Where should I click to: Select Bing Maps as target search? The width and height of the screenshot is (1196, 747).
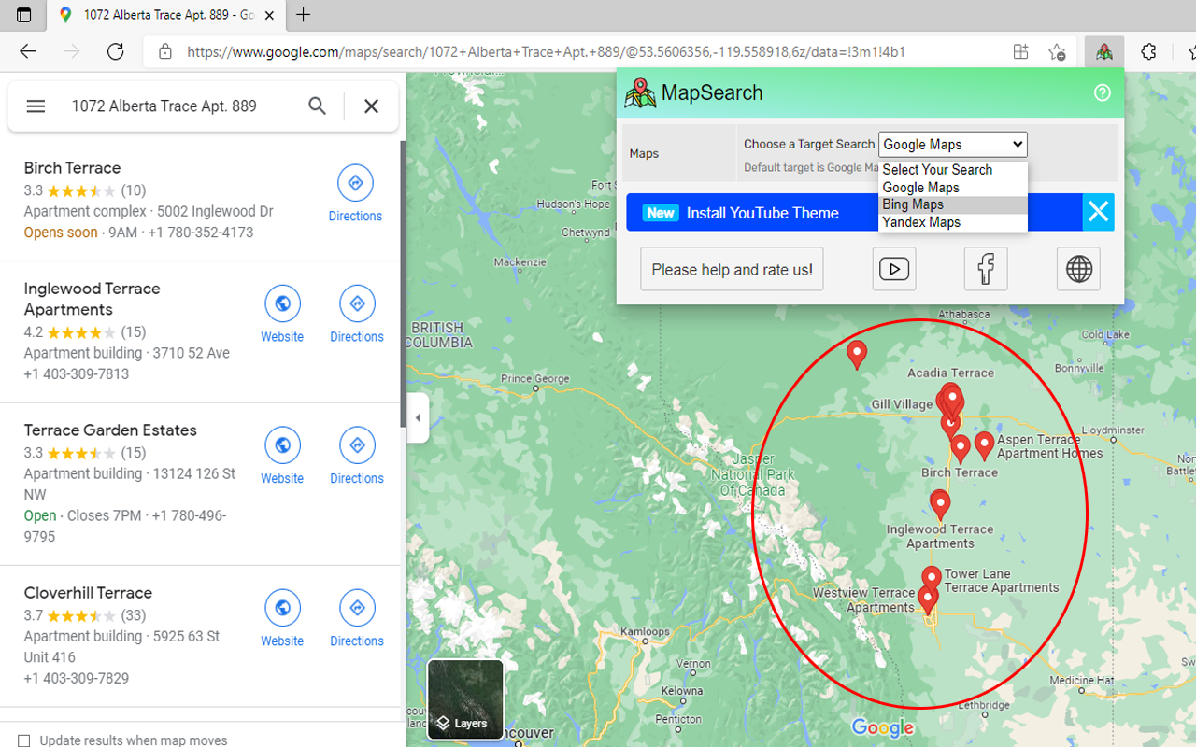pos(913,204)
